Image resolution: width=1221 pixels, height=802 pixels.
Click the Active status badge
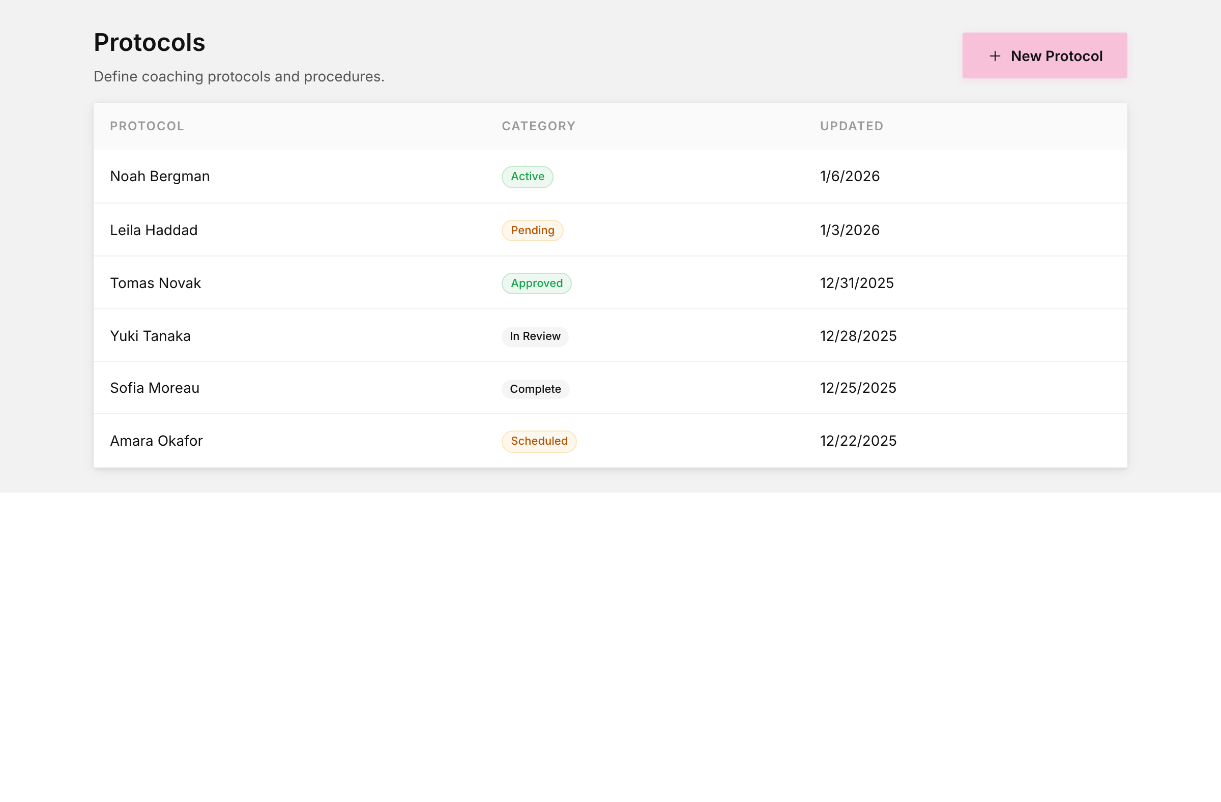pyautogui.click(x=527, y=177)
